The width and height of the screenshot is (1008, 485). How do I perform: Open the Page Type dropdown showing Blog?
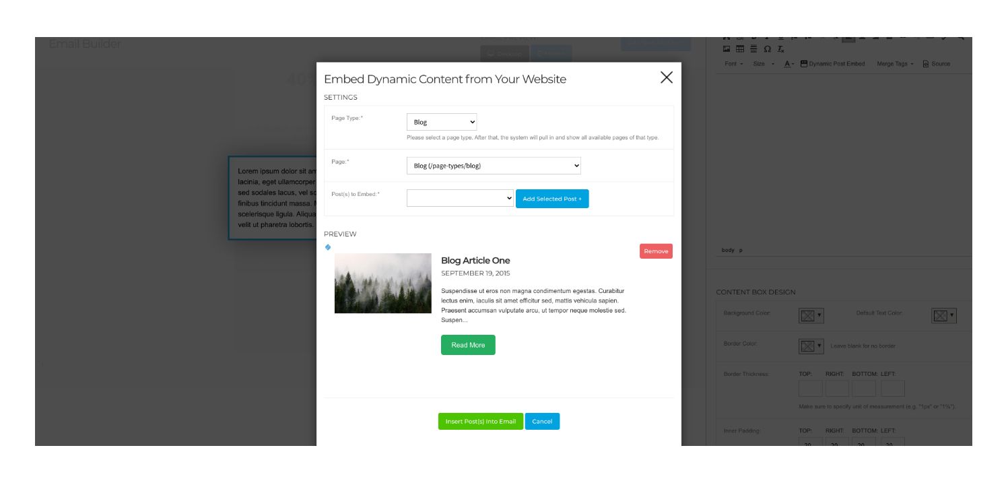pos(441,122)
